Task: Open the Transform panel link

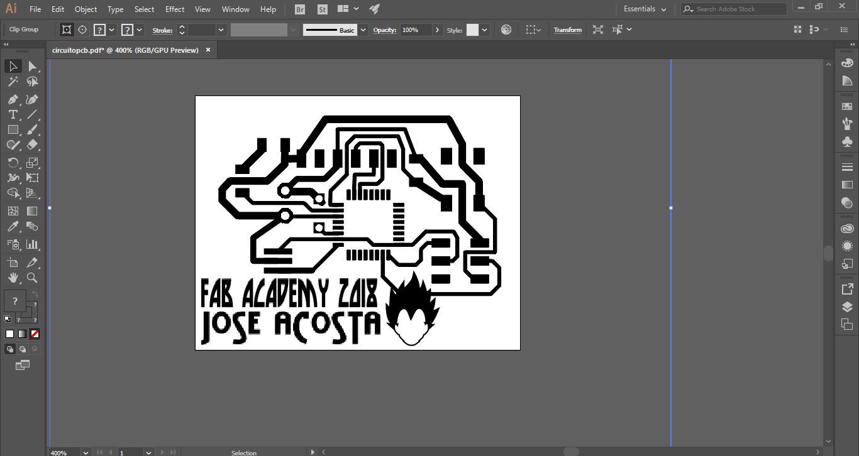Action: click(568, 30)
